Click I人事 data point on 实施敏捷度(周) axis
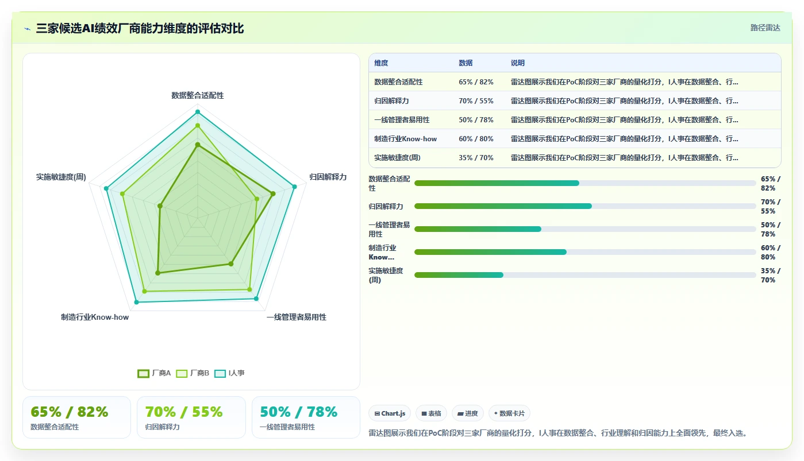This screenshot has height=461, width=804. 106,188
